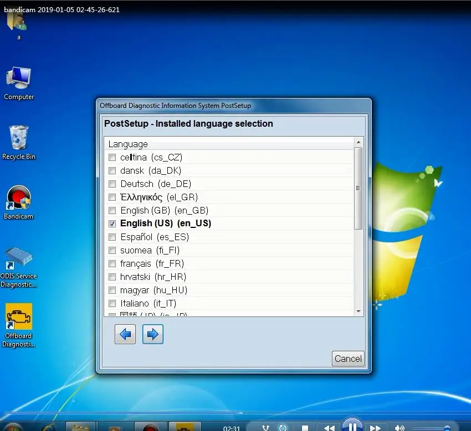The image size is (471, 431).
Task: Rewind the video with previous button
Action: [x=329, y=428]
